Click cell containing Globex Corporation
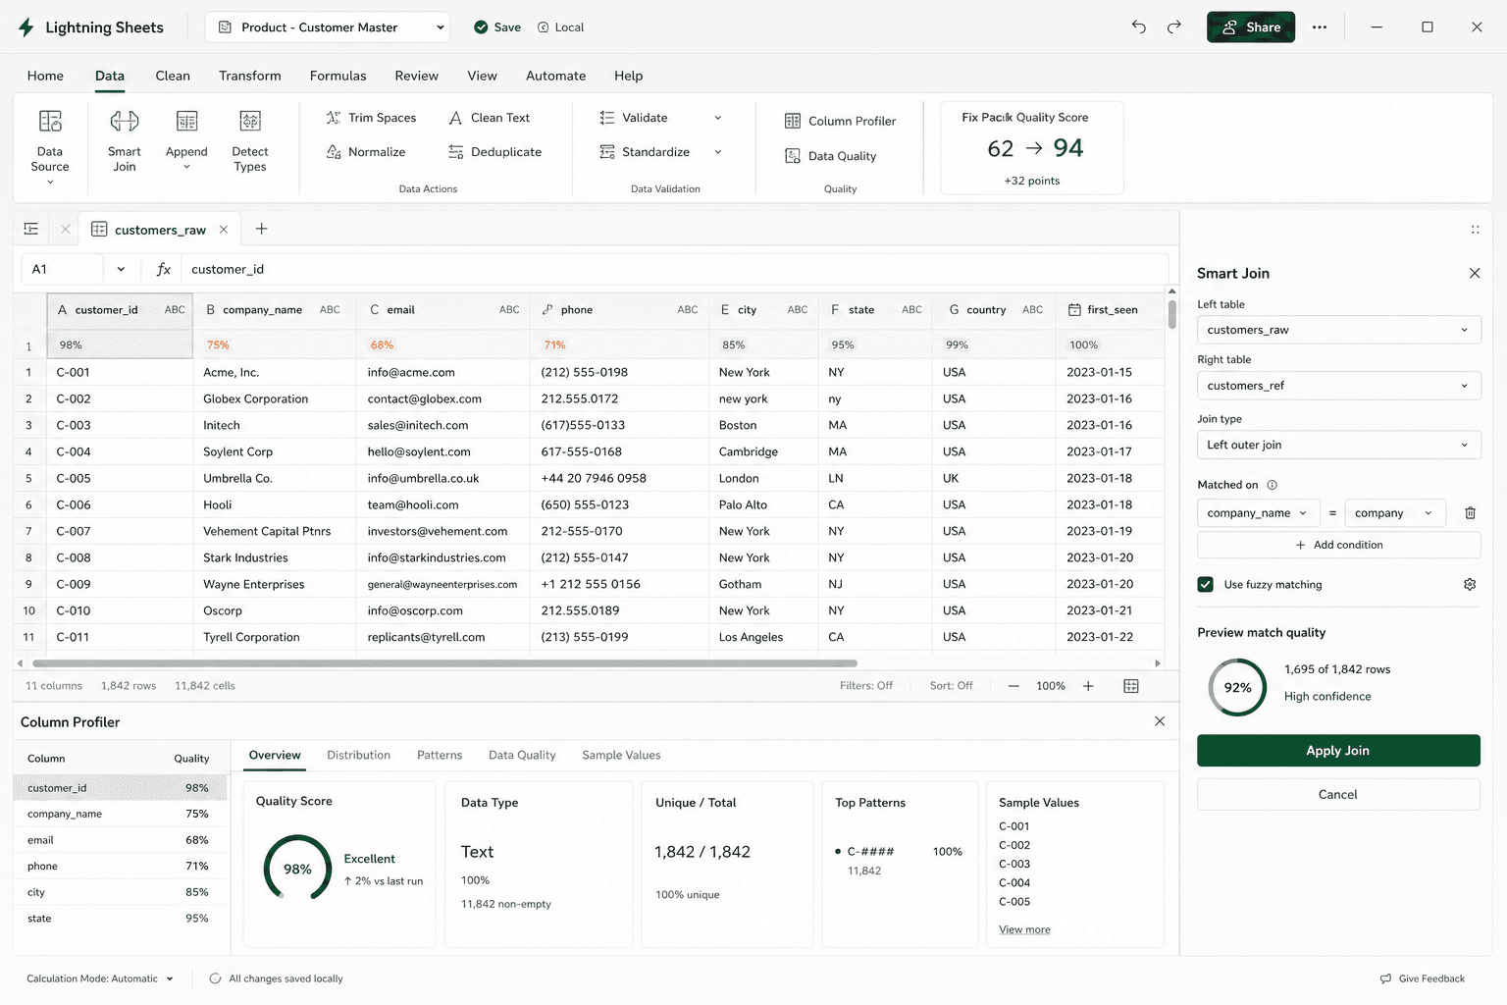1507x1005 pixels. coord(275,398)
